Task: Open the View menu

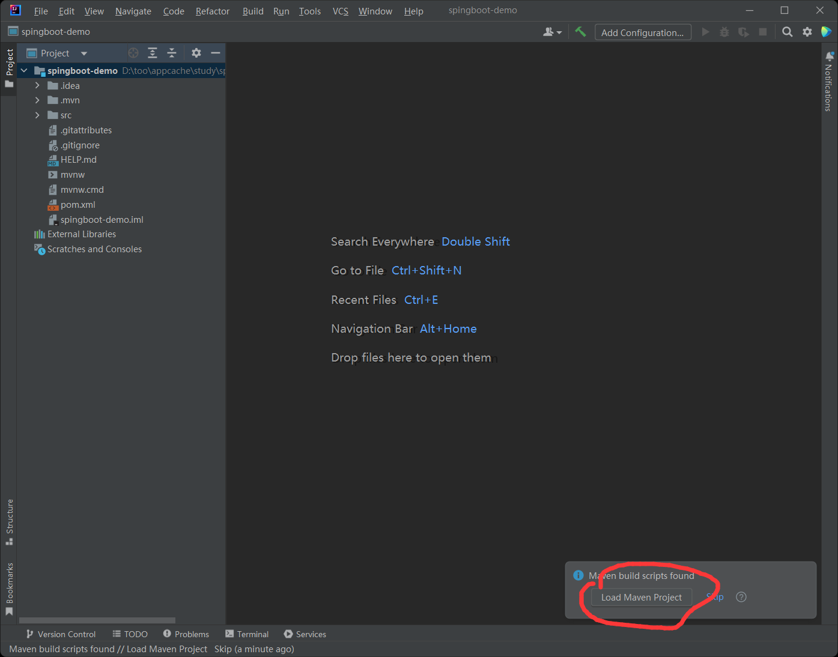Action: 94,11
